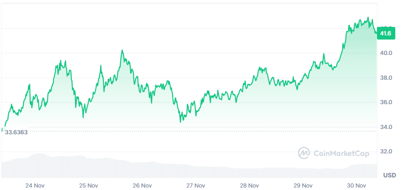Select the 25 Nov date label
The width and height of the screenshot is (401, 190).
(x=89, y=186)
